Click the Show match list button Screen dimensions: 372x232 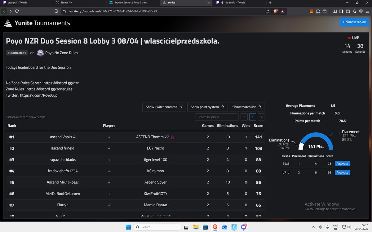point(247,107)
